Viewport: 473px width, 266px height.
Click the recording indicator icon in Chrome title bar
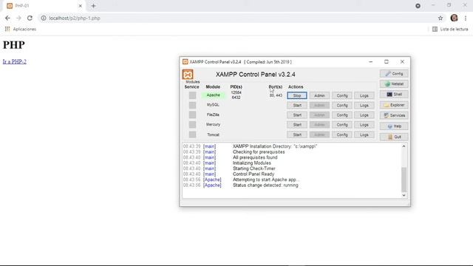tap(418, 6)
